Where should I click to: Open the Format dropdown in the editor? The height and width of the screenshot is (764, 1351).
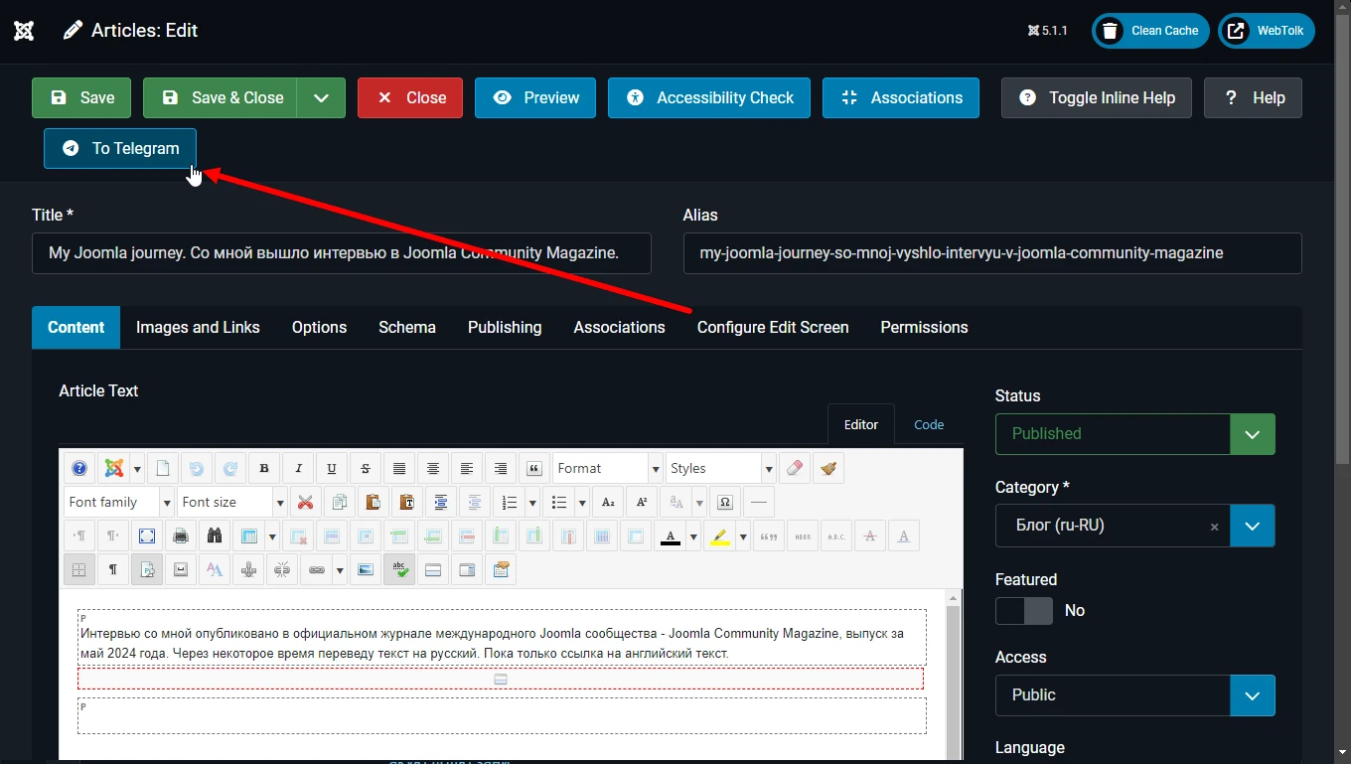pos(607,468)
